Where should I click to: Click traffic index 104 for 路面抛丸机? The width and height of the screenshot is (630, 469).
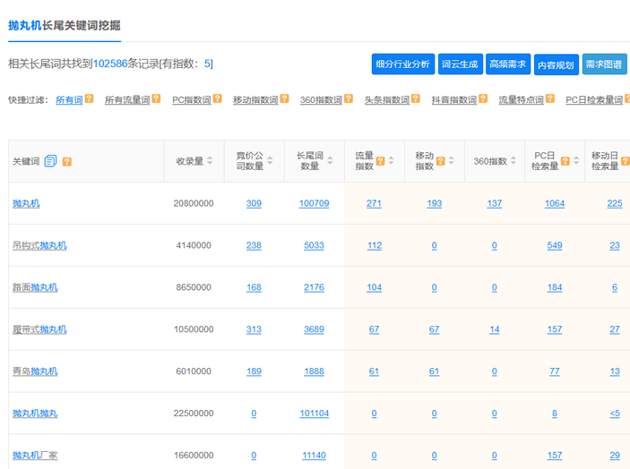374,287
